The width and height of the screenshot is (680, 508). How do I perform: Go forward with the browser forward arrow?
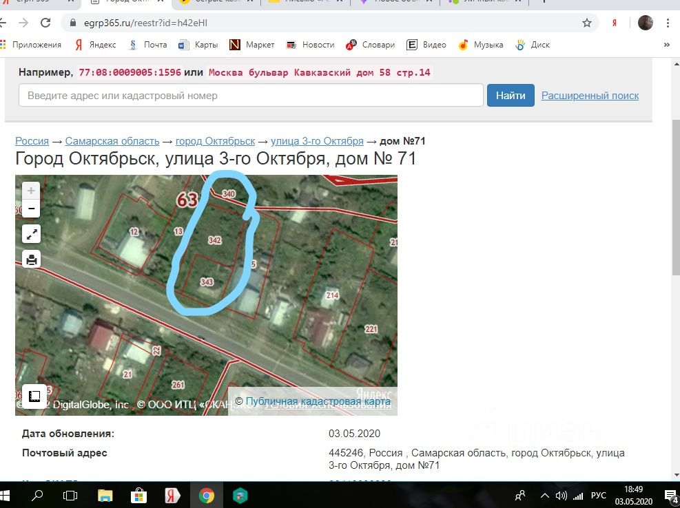tap(24, 23)
